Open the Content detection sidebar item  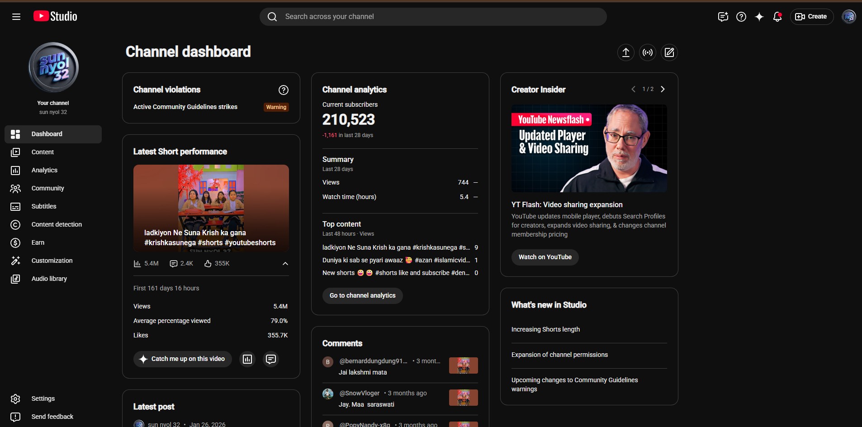coord(53,225)
